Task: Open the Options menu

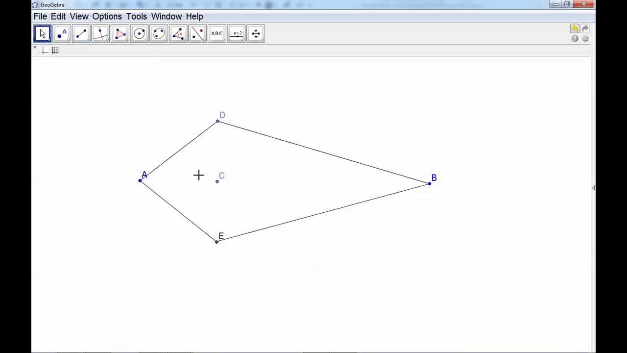Action: pos(107,16)
